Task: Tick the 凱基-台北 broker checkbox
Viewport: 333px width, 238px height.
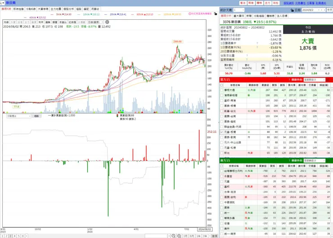Action: click(222, 111)
